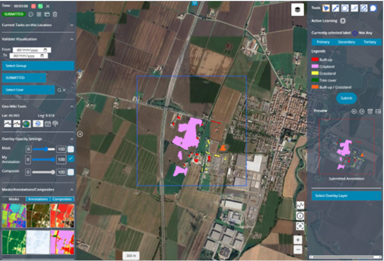Image resolution: width=384 pixels, height=261 pixels.
Task: Select the Cropland legend color
Action: pyautogui.click(x=314, y=66)
